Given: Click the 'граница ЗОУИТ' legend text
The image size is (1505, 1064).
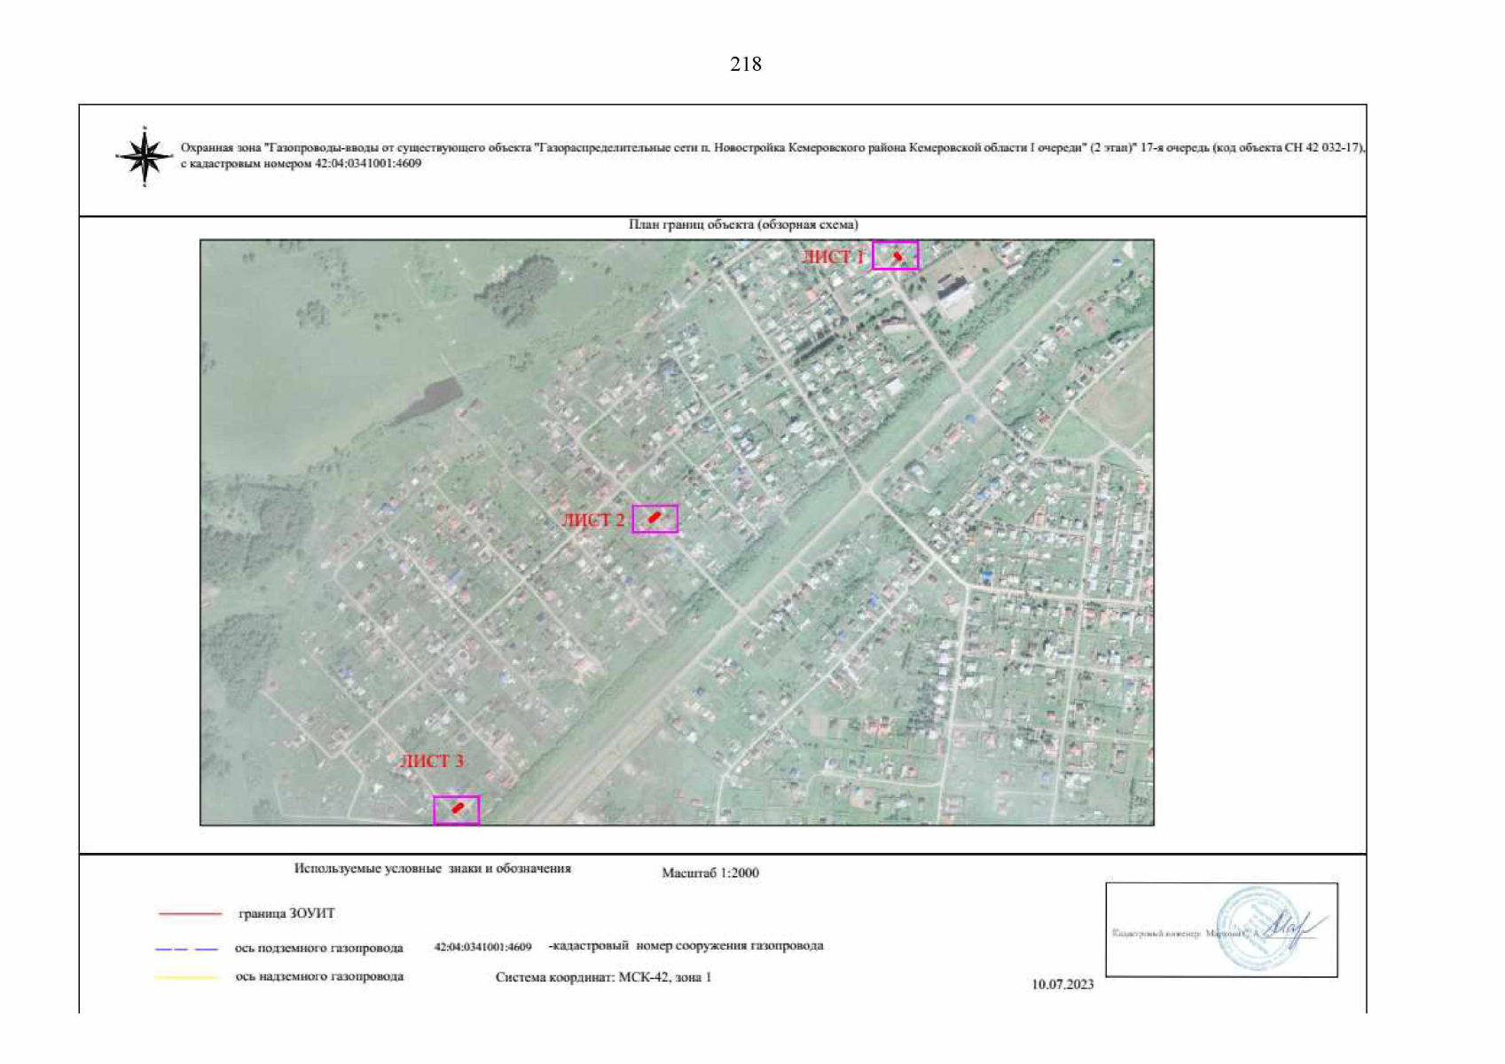Looking at the screenshot, I should click(x=286, y=913).
